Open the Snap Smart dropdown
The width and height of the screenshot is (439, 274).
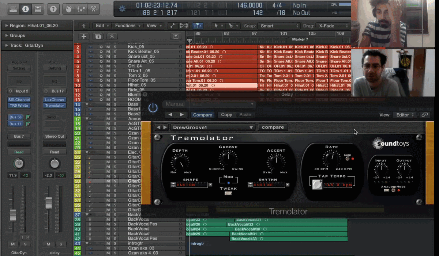coord(280,26)
